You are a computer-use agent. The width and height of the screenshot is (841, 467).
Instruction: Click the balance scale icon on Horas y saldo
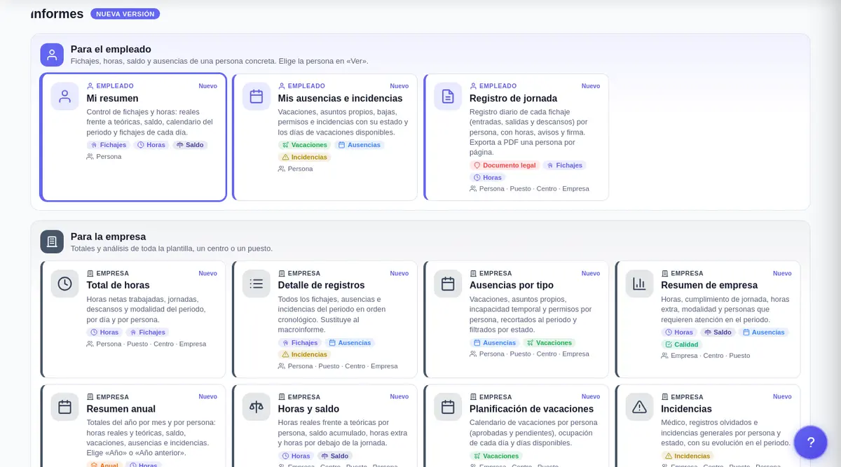tap(257, 407)
